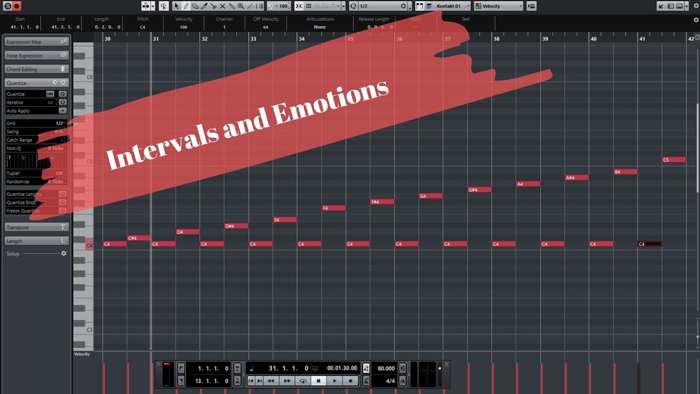700x394 pixels.
Task: Click bar 38 on the ruler
Action: pyautogui.click(x=496, y=39)
